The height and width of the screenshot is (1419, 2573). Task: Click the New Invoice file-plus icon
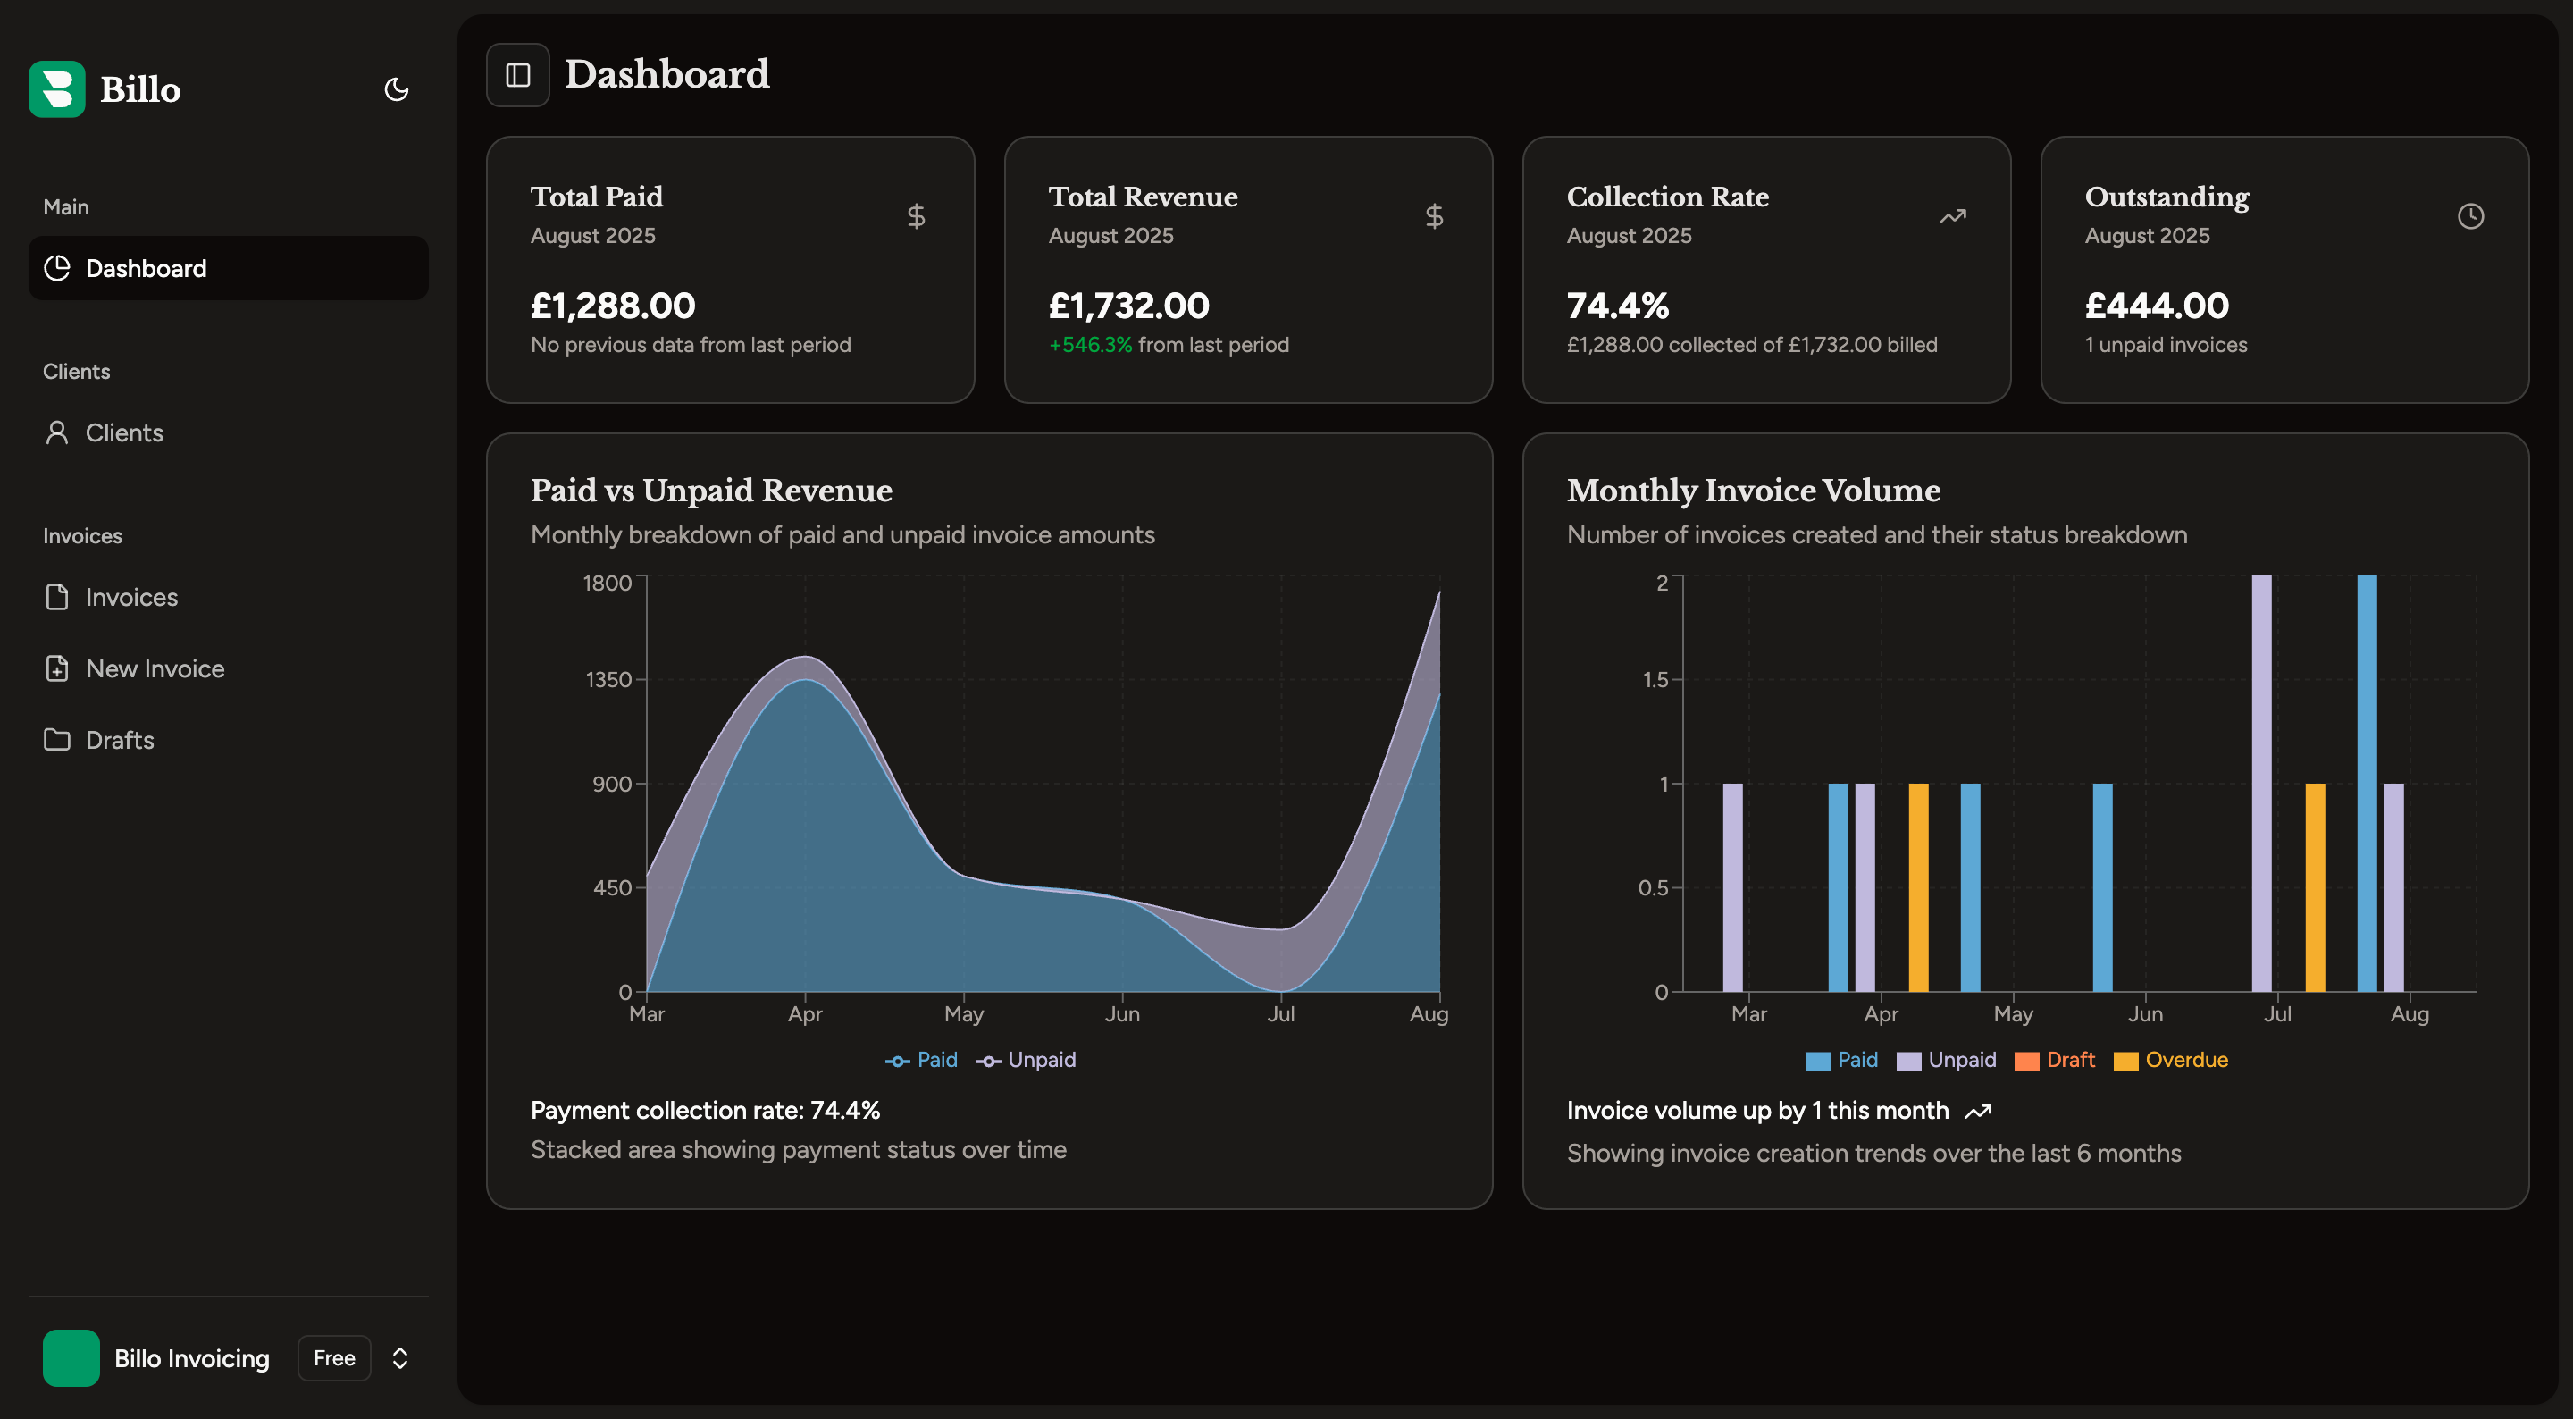(57, 668)
